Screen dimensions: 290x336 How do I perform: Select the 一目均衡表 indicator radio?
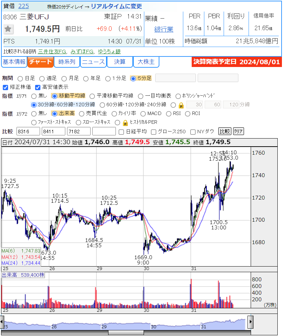point(140,96)
